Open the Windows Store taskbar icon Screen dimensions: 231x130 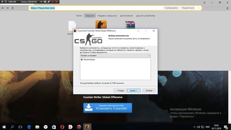click(x=54, y=127)
